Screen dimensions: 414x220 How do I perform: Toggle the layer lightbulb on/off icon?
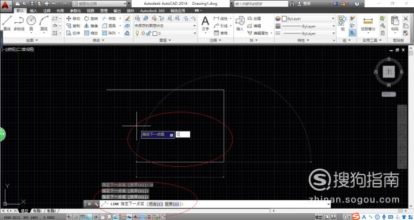pos(137,33)
